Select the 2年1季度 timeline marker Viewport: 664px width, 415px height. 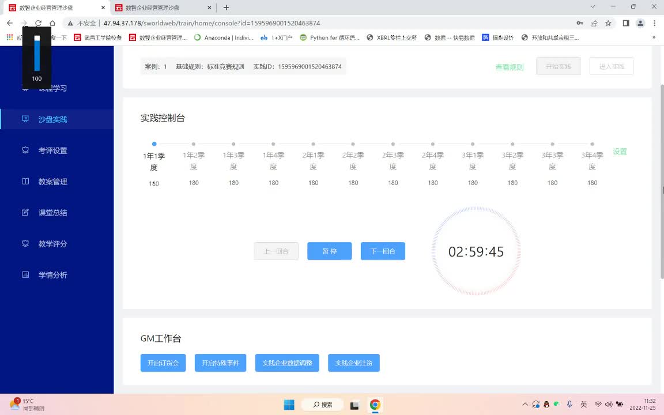point(313,144)
